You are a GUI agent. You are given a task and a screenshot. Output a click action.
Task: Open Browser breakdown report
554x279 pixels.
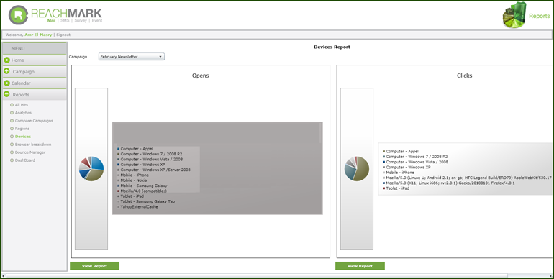tap(33, 145)
